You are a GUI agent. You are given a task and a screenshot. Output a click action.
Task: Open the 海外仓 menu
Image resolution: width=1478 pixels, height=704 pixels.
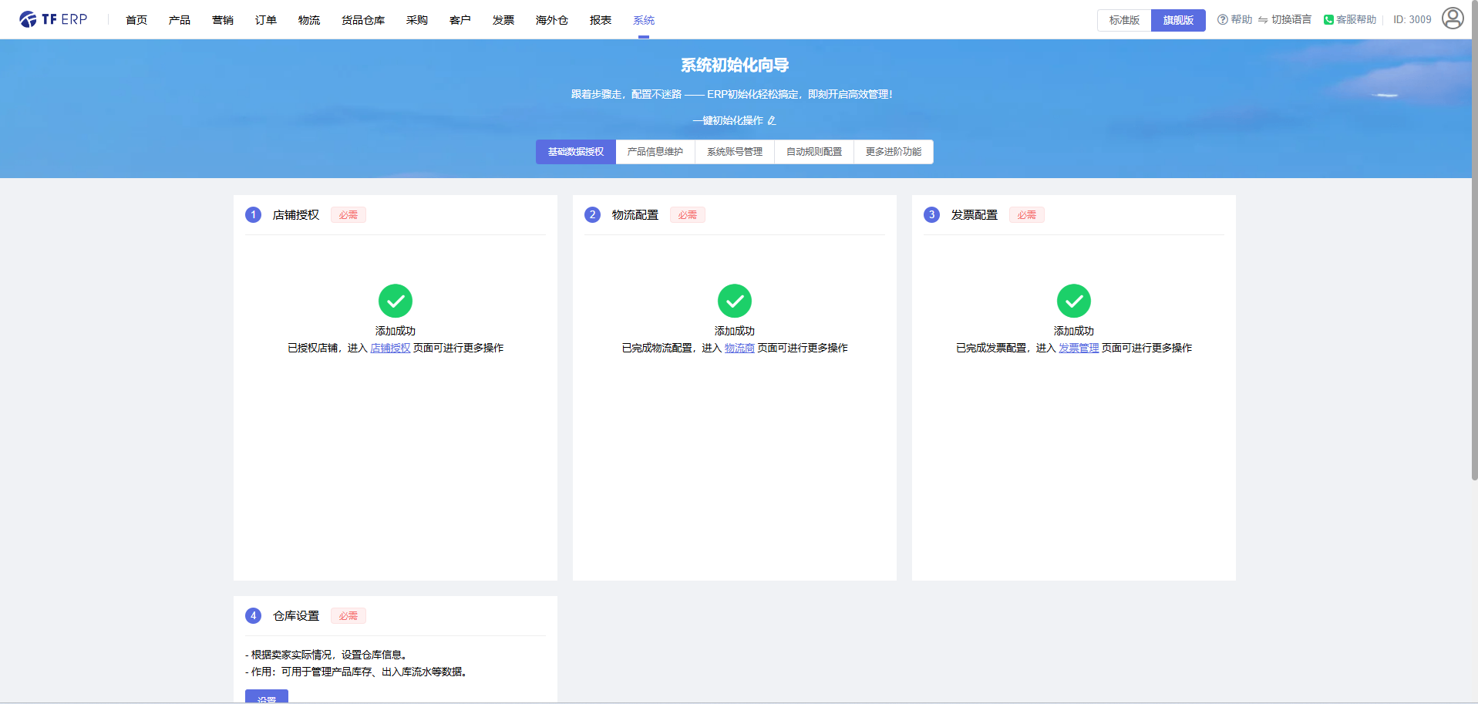click(x=551, y=20)
